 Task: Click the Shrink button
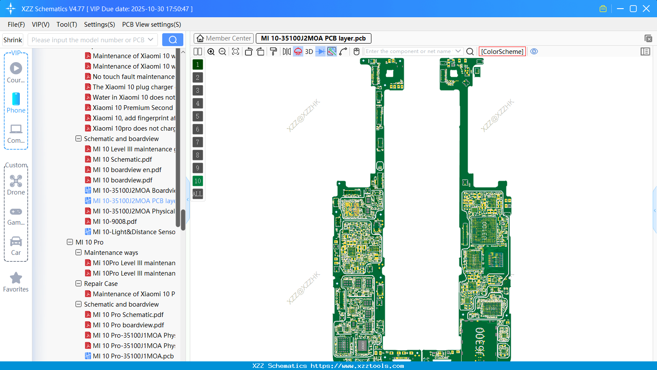13,39
